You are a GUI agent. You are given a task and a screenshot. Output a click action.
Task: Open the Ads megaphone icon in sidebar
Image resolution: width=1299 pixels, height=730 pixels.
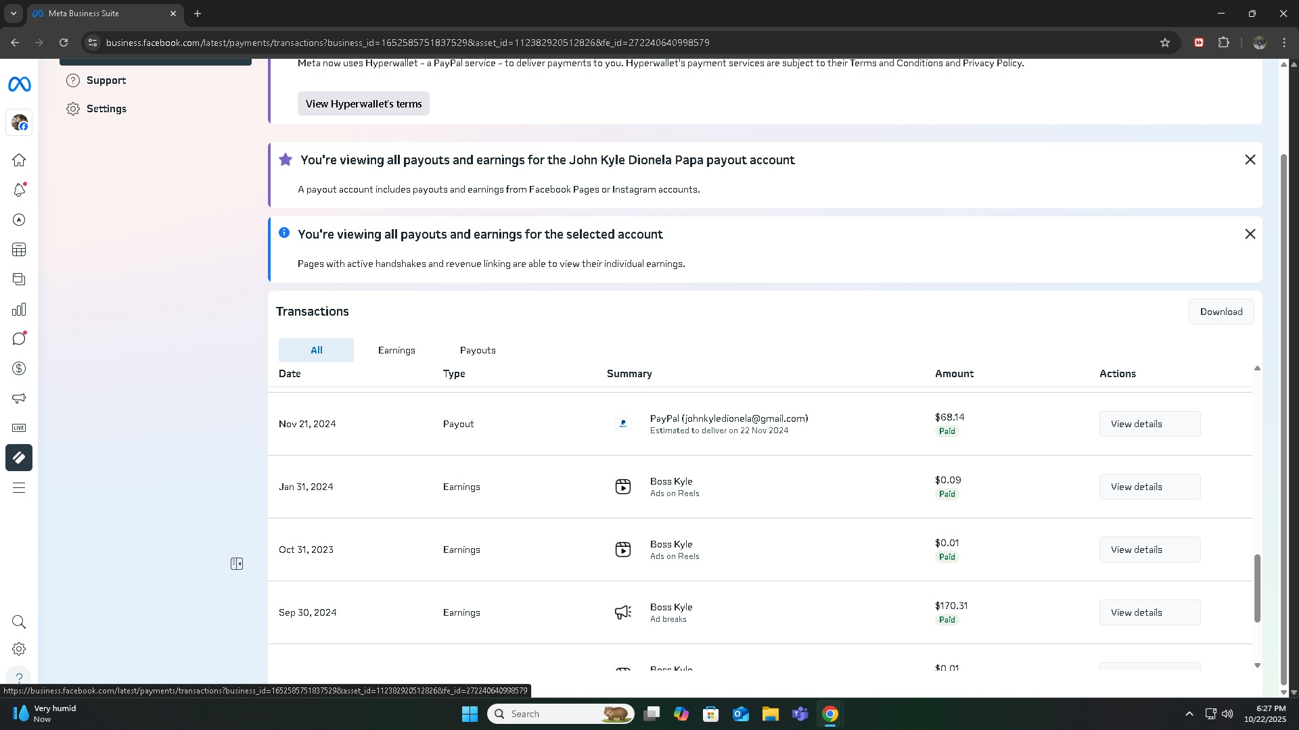(19, 398)
